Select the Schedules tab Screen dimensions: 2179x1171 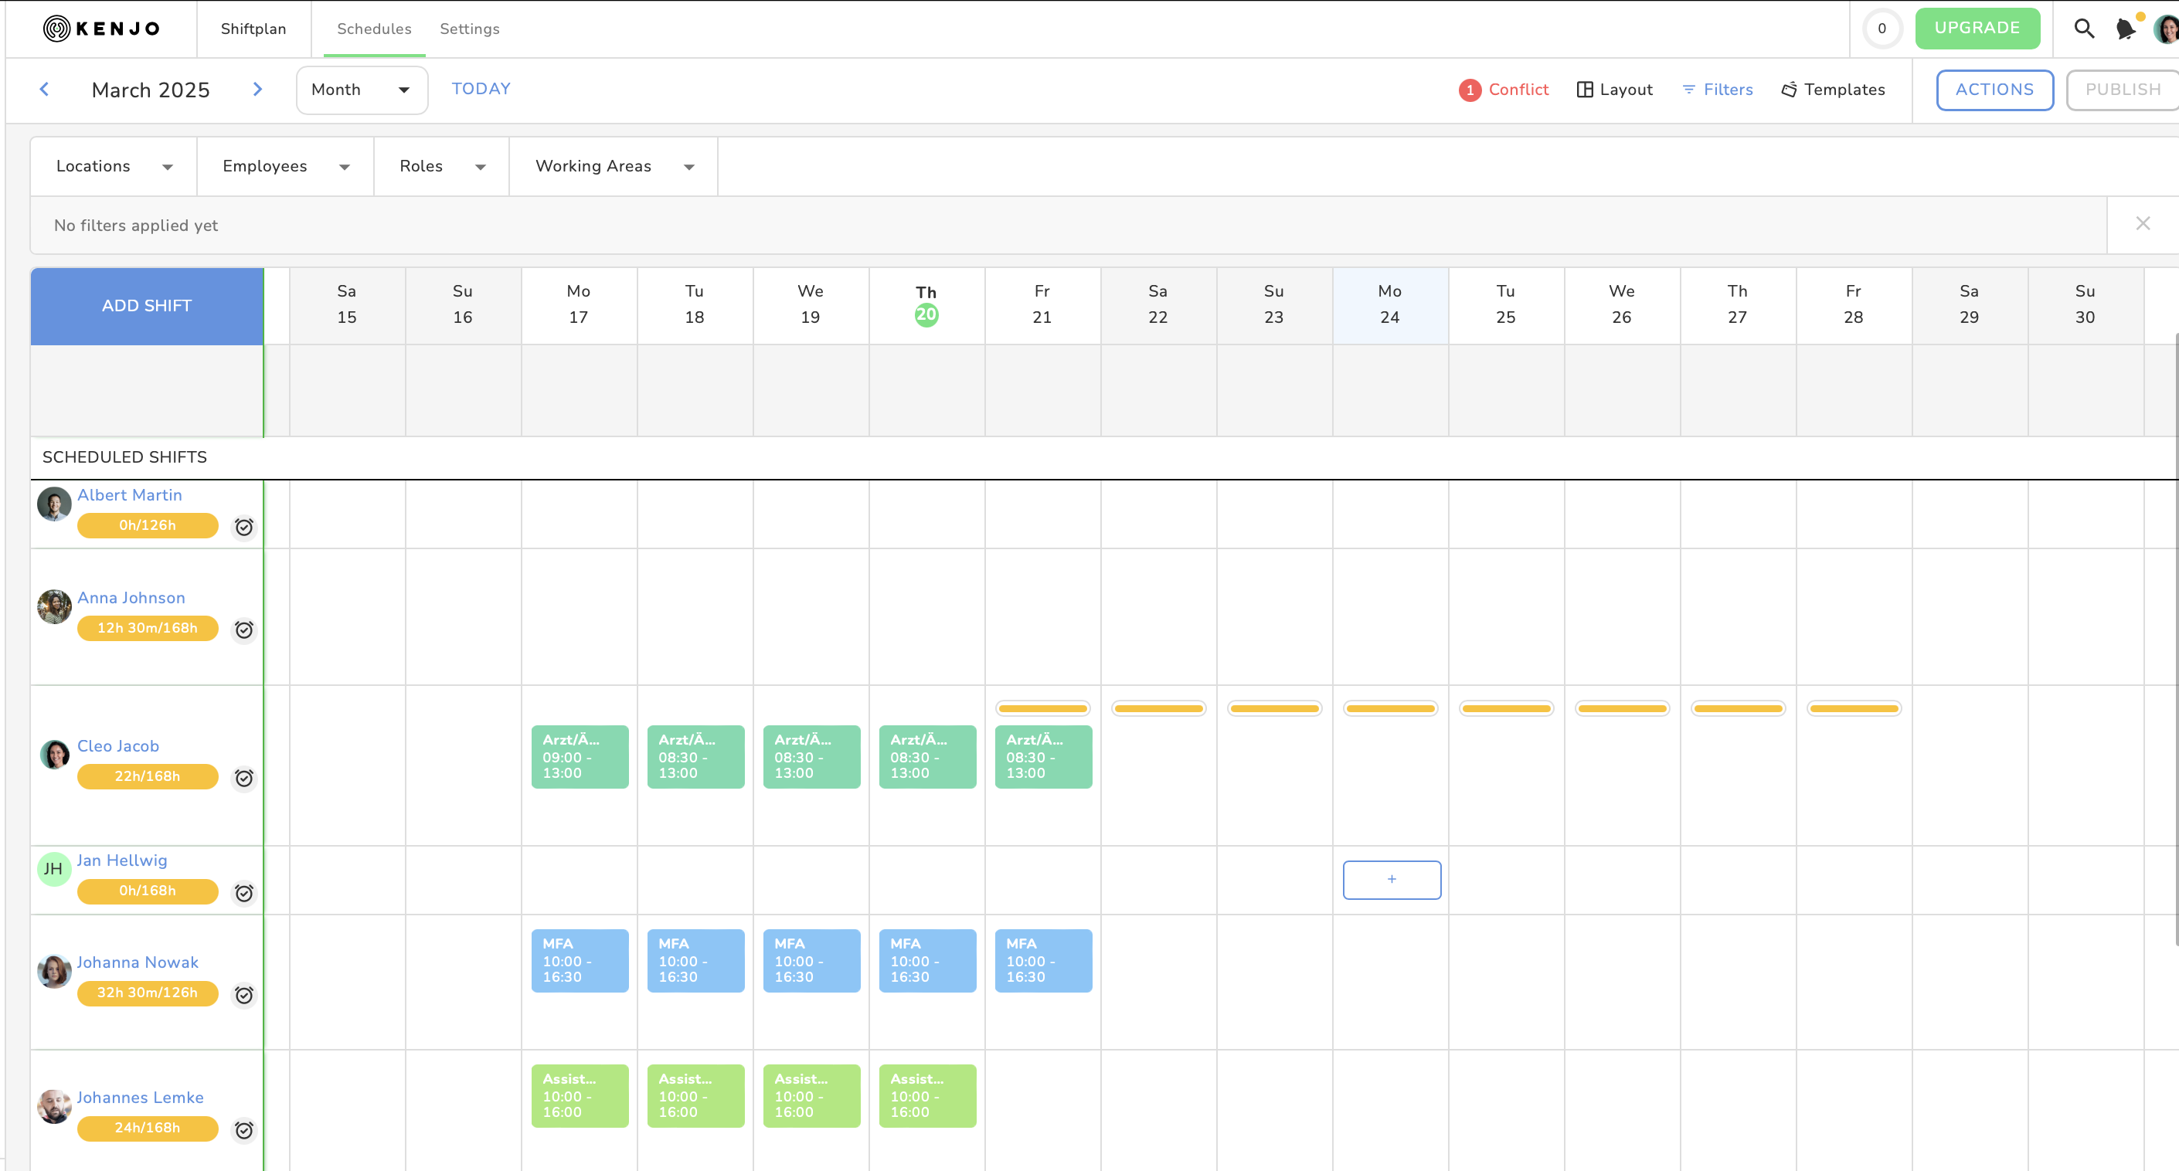point(374,29)
